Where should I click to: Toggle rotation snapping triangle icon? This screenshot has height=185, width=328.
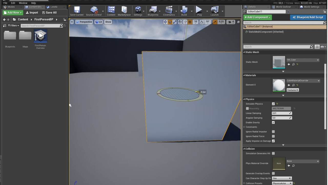tap(202, 22)
